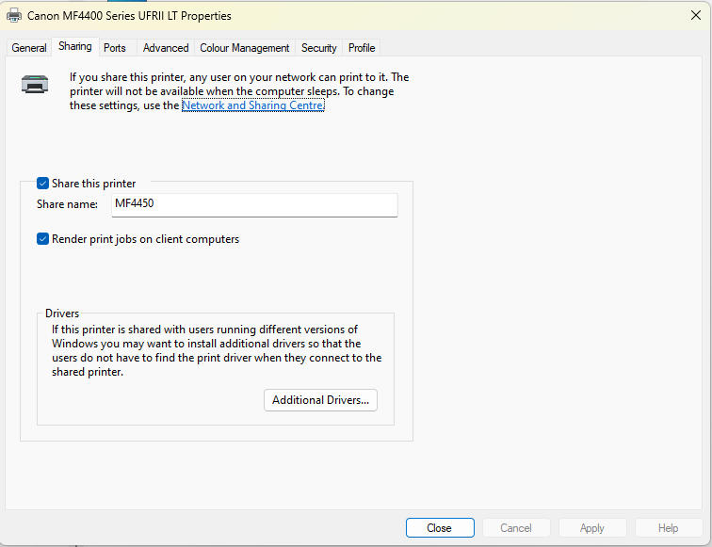Click the Close button at the bottom
This screenshot has height=547, width=712.
440,528
